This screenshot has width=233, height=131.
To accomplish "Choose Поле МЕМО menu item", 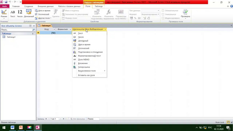I will tap(90, 60).
